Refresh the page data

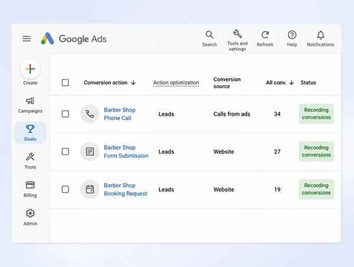[x=265, y=38]
